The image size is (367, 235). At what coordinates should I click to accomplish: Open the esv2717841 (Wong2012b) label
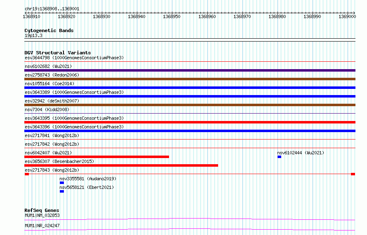[52, 135]
